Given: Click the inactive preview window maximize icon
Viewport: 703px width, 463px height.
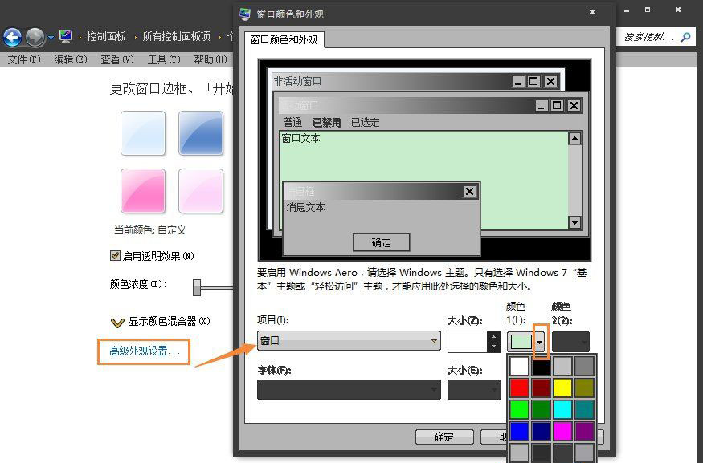Looking at the screenshot, I should [x=533, y=82].
